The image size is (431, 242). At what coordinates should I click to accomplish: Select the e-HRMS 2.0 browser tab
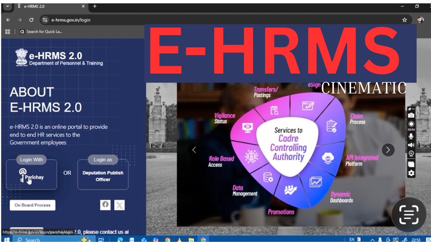pos(51,6)
